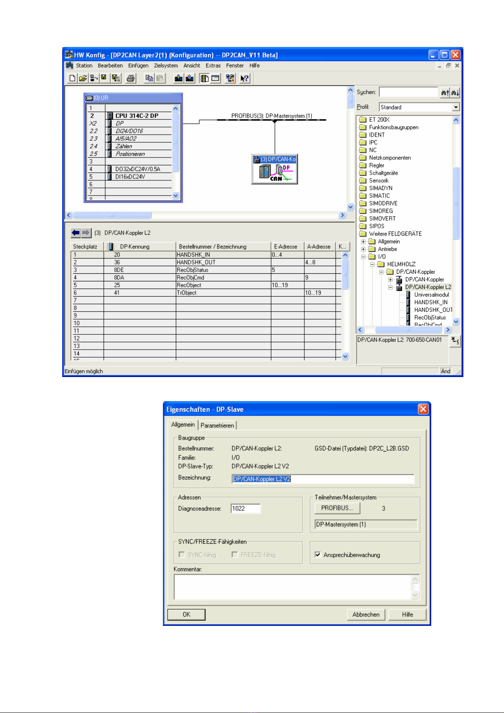Screen dimensions: 504x713
Task: Click the Abbrechen button
Action: [366, 614]
